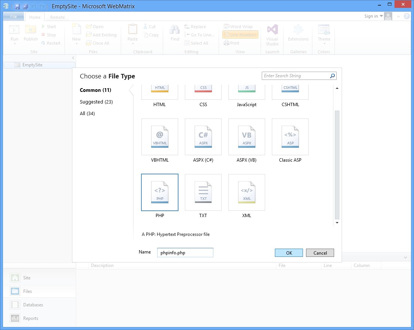Select the PHP file type icon

160,192
